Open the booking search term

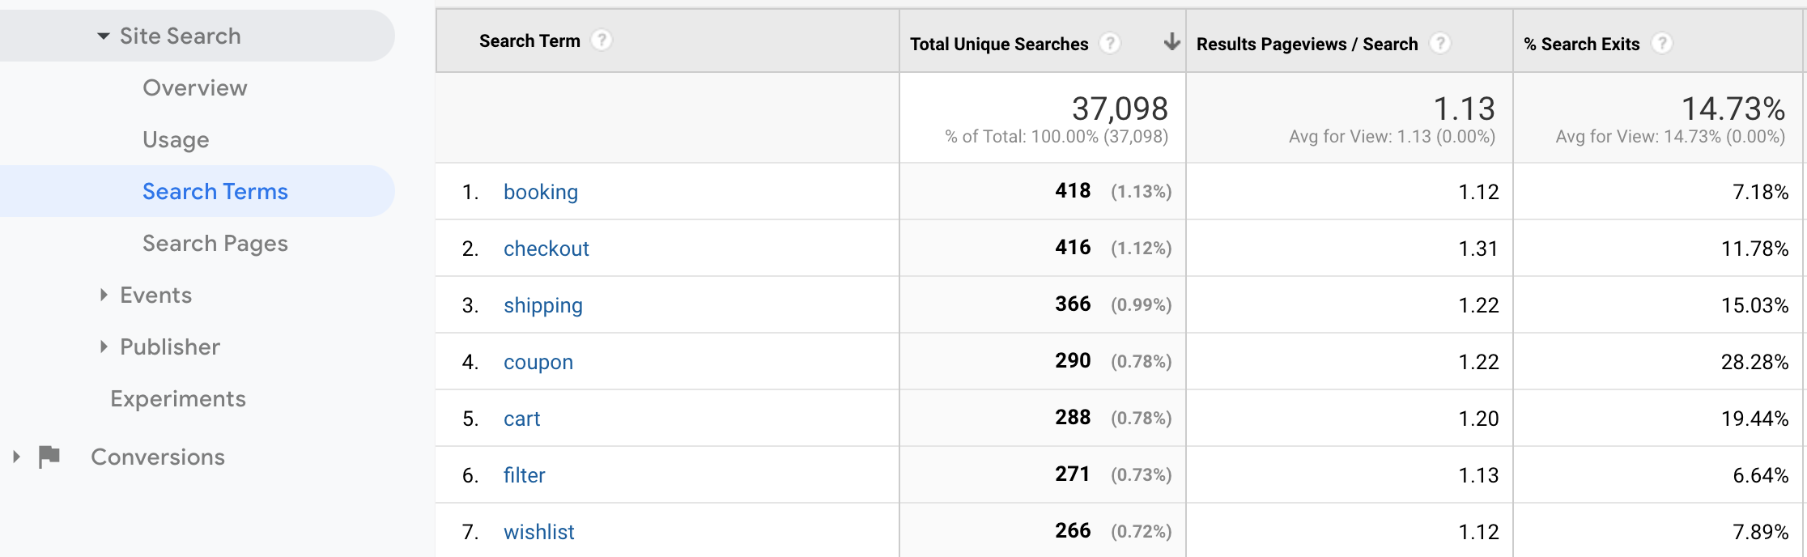(541, 192)
